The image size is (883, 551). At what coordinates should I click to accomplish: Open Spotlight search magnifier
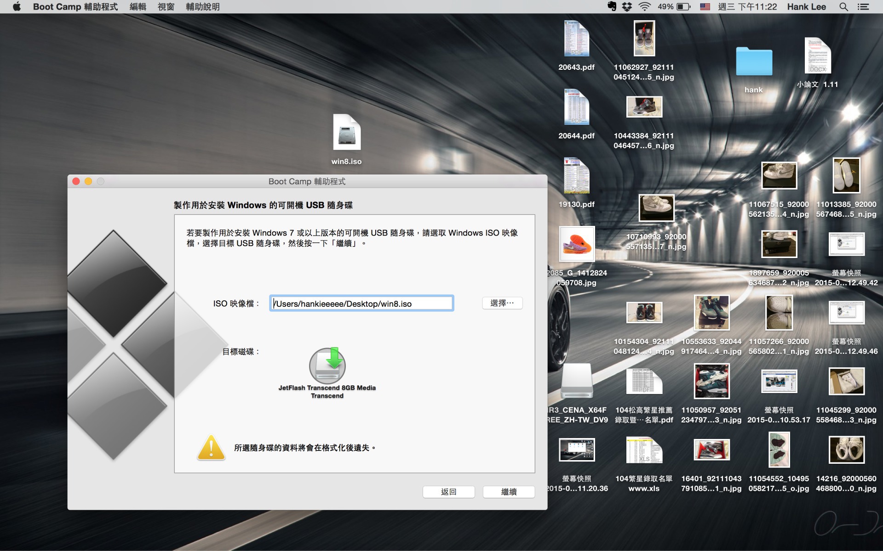[x=843, y=6]
